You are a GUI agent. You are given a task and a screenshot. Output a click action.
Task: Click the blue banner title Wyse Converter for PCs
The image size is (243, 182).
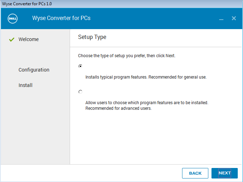tap(61, 18)
